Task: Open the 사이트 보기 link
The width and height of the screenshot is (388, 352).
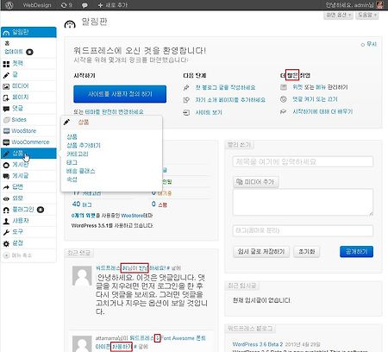Action: (x=209, y=112)
